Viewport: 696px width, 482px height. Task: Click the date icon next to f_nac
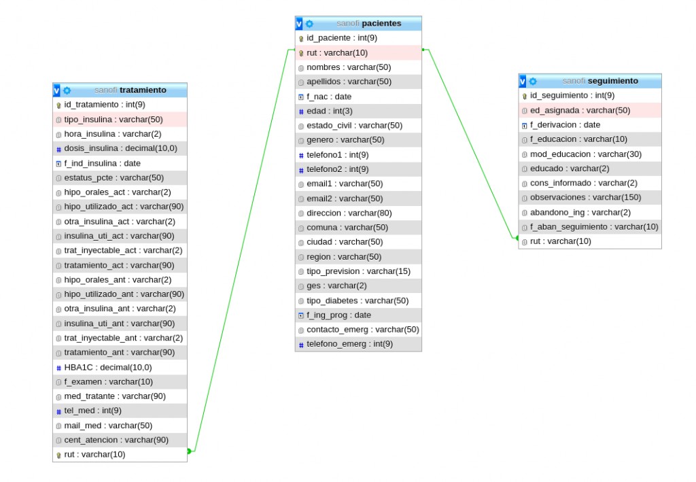301,97
